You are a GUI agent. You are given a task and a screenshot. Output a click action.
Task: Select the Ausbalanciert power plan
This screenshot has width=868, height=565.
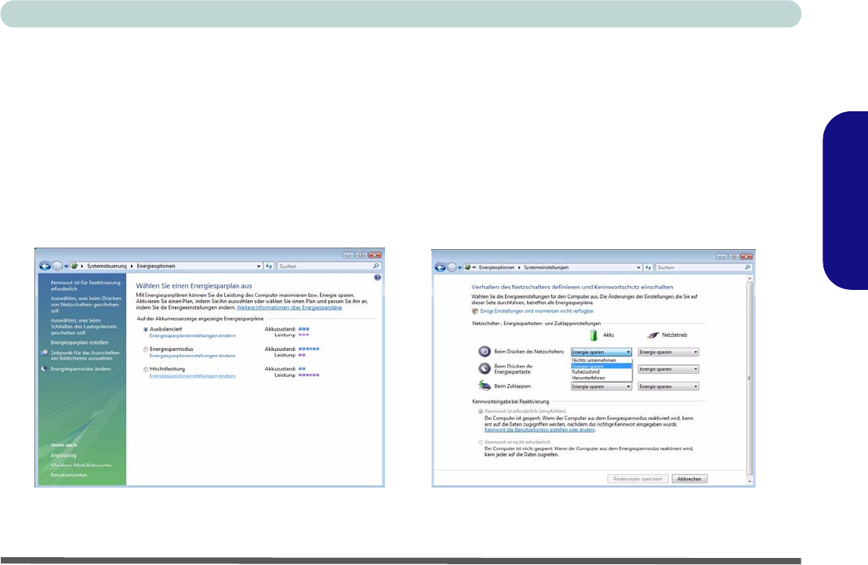click(146, 329)
